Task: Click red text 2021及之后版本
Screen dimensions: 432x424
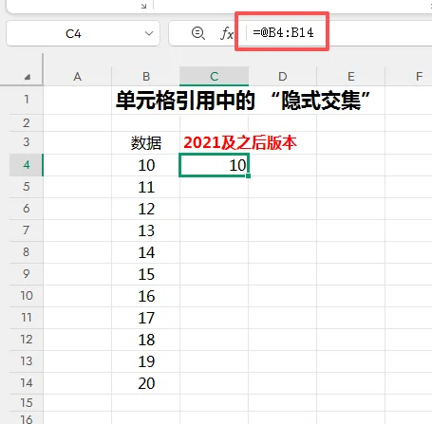Action: pyautogui.click(x=240, y=142)
